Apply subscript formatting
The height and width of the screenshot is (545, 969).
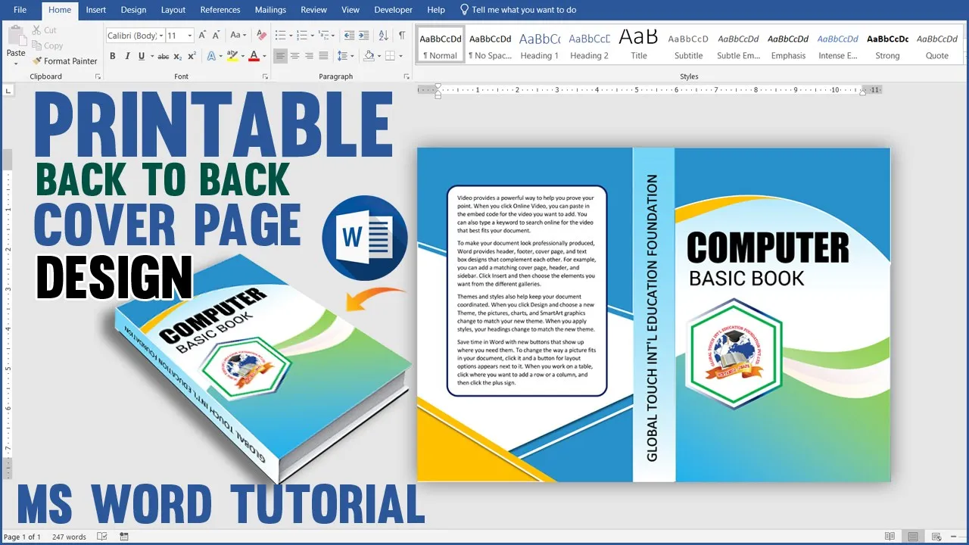point(177,56)
